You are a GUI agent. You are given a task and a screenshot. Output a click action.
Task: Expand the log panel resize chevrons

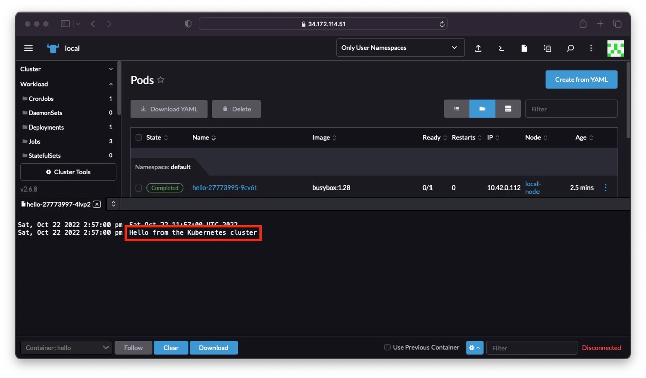click(x=114, y=204)
